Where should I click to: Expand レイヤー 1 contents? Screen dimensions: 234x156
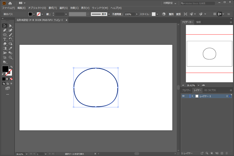point(192,96)
